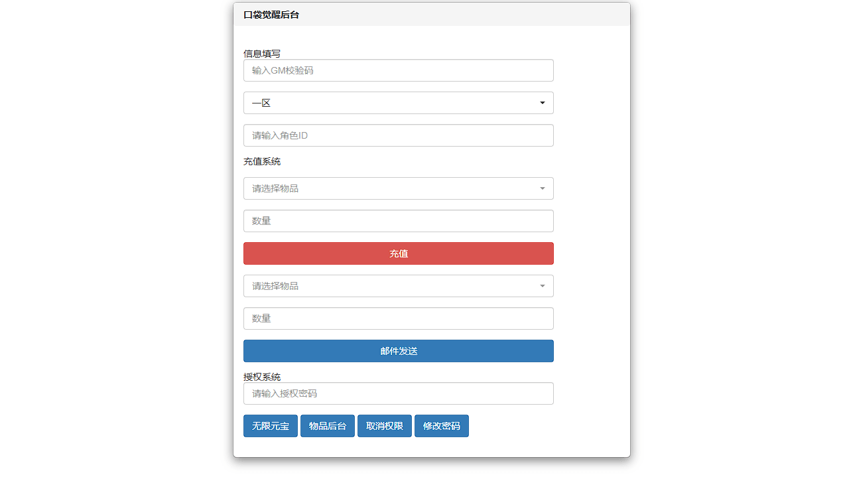The height and width of the screenshot is (477, 849).
Task: Click the 取消权限 button
Action: click(384, 426)
